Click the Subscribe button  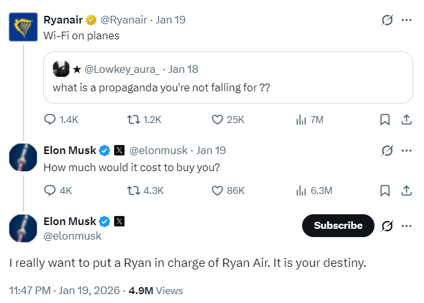[x=338, y=226]
